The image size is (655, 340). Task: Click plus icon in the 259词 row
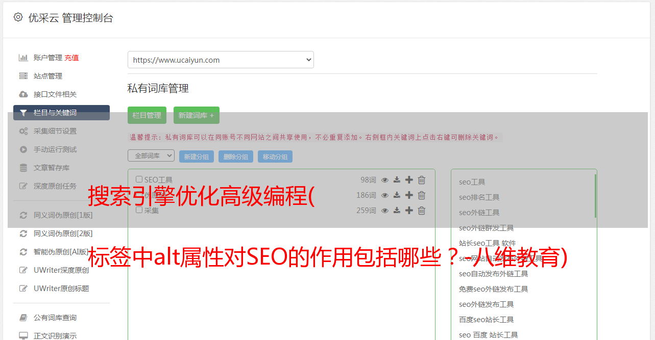coord(409,210)
